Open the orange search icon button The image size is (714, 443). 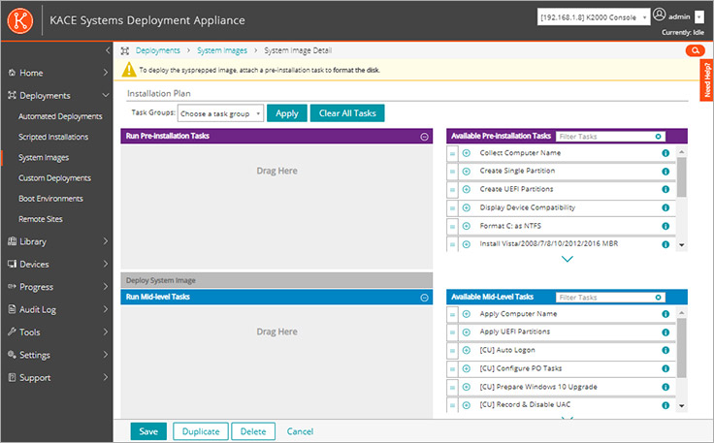[x=695, y=50]
